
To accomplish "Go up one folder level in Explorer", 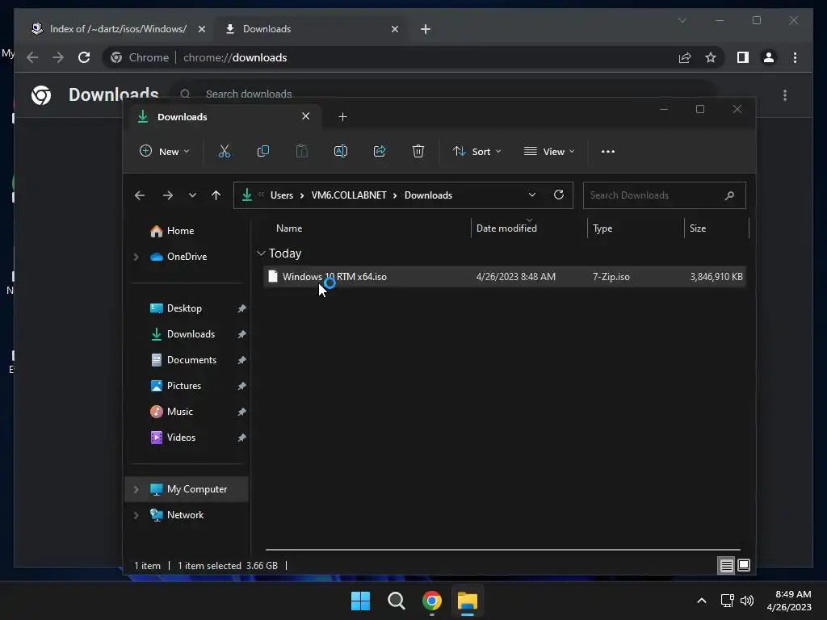I will (x=216, y=195).
